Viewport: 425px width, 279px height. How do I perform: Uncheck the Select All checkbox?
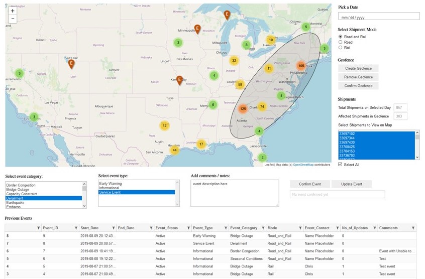click(x=341, y=165)
